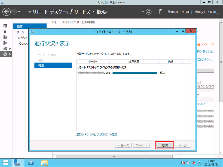
Task: Click the network status tray icon
Action: click(x=189, y=163)
